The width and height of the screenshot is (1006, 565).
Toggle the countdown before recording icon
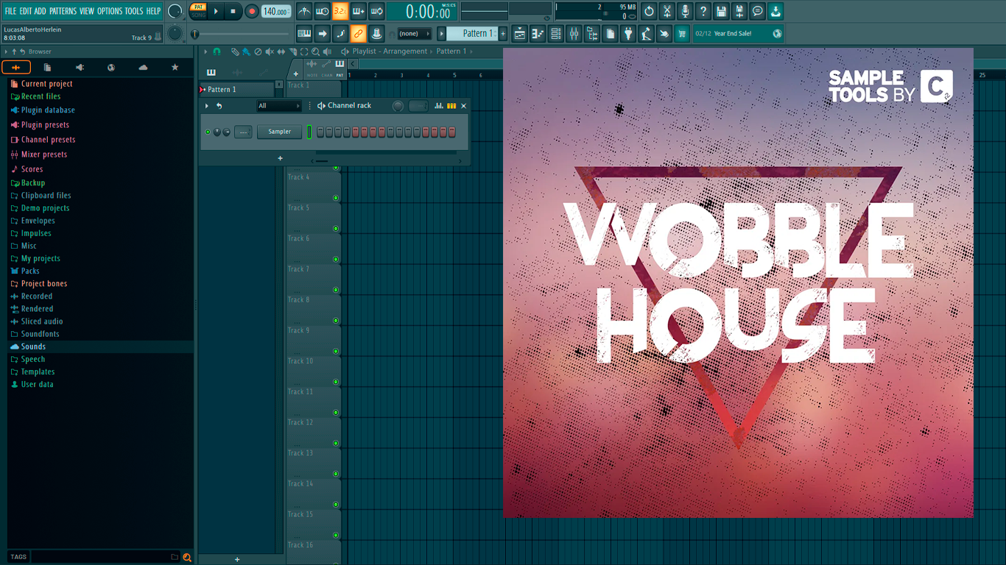pos(340,11)
